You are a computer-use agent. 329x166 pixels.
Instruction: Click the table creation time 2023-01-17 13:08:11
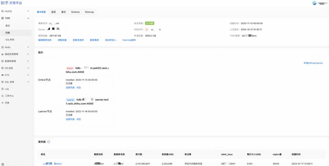point(302,164)
